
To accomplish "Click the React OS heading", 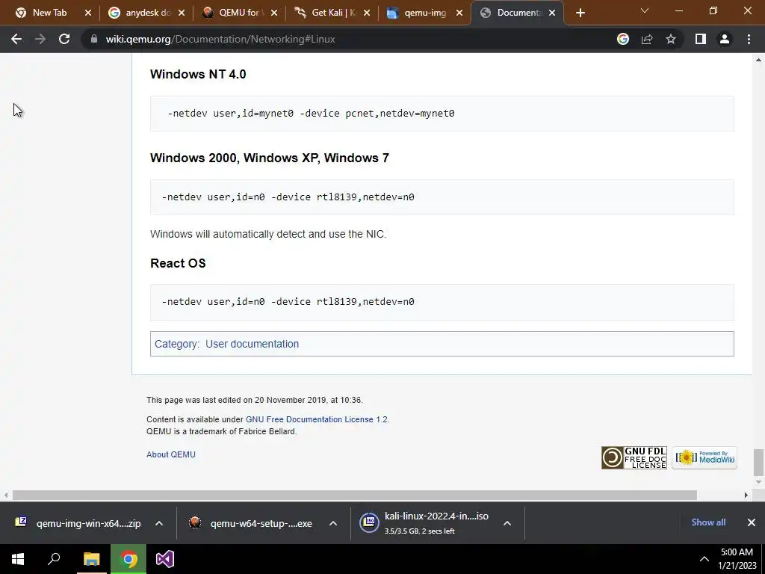I will click(178, 263).
